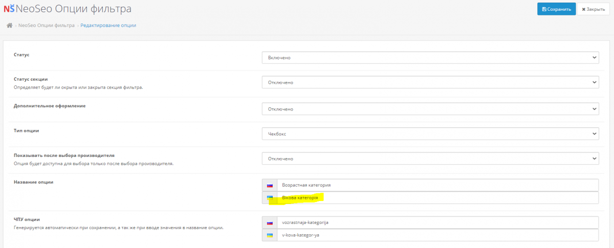Click the v-kova-kategor-ya URL field
Image resolution: width=614 pixels, height=248 pixels.
[437, 235]
